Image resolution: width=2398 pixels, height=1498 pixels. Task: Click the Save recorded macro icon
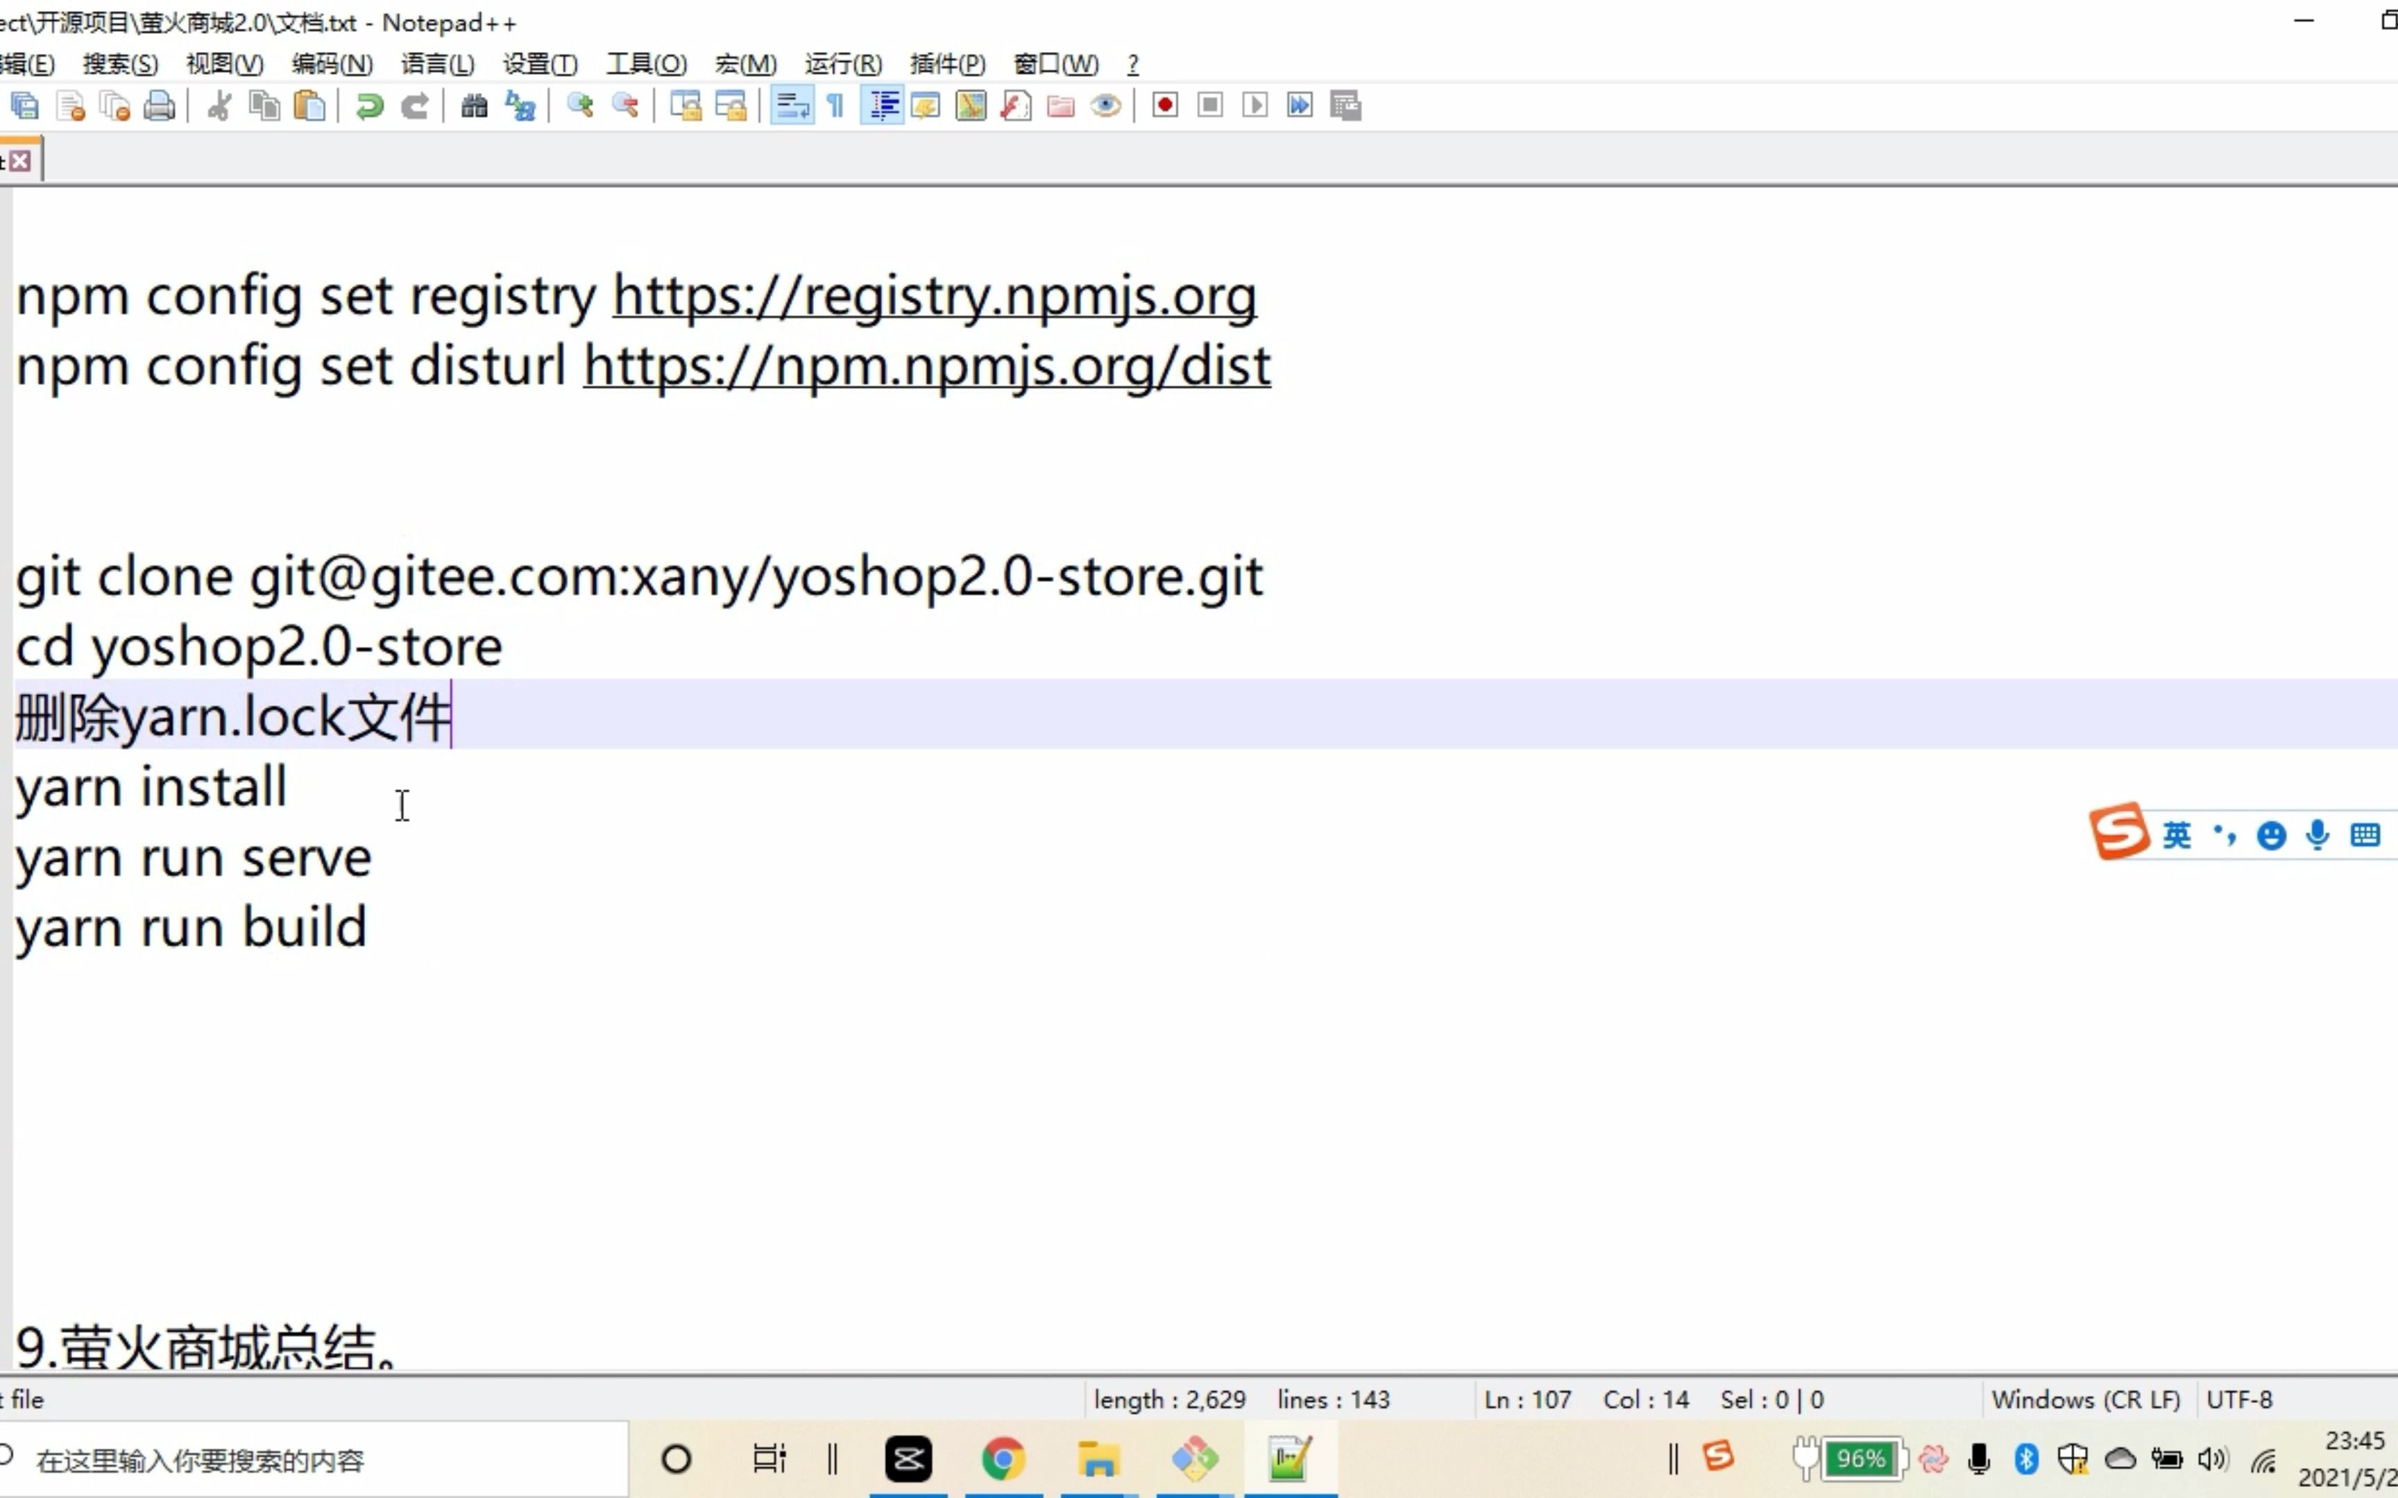1345,105
